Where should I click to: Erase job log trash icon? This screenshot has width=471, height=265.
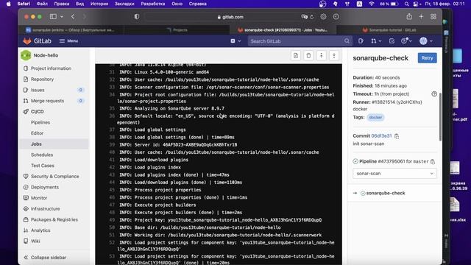click(308, 56)
